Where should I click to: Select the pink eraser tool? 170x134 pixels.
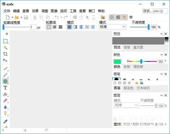pyautogui.click(x=5, y=100)
